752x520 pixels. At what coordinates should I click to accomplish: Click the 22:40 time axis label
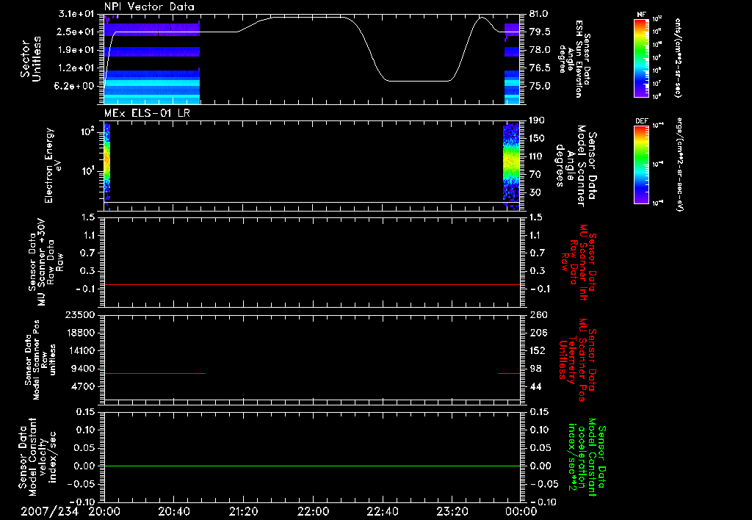click(x=382, y=511)
